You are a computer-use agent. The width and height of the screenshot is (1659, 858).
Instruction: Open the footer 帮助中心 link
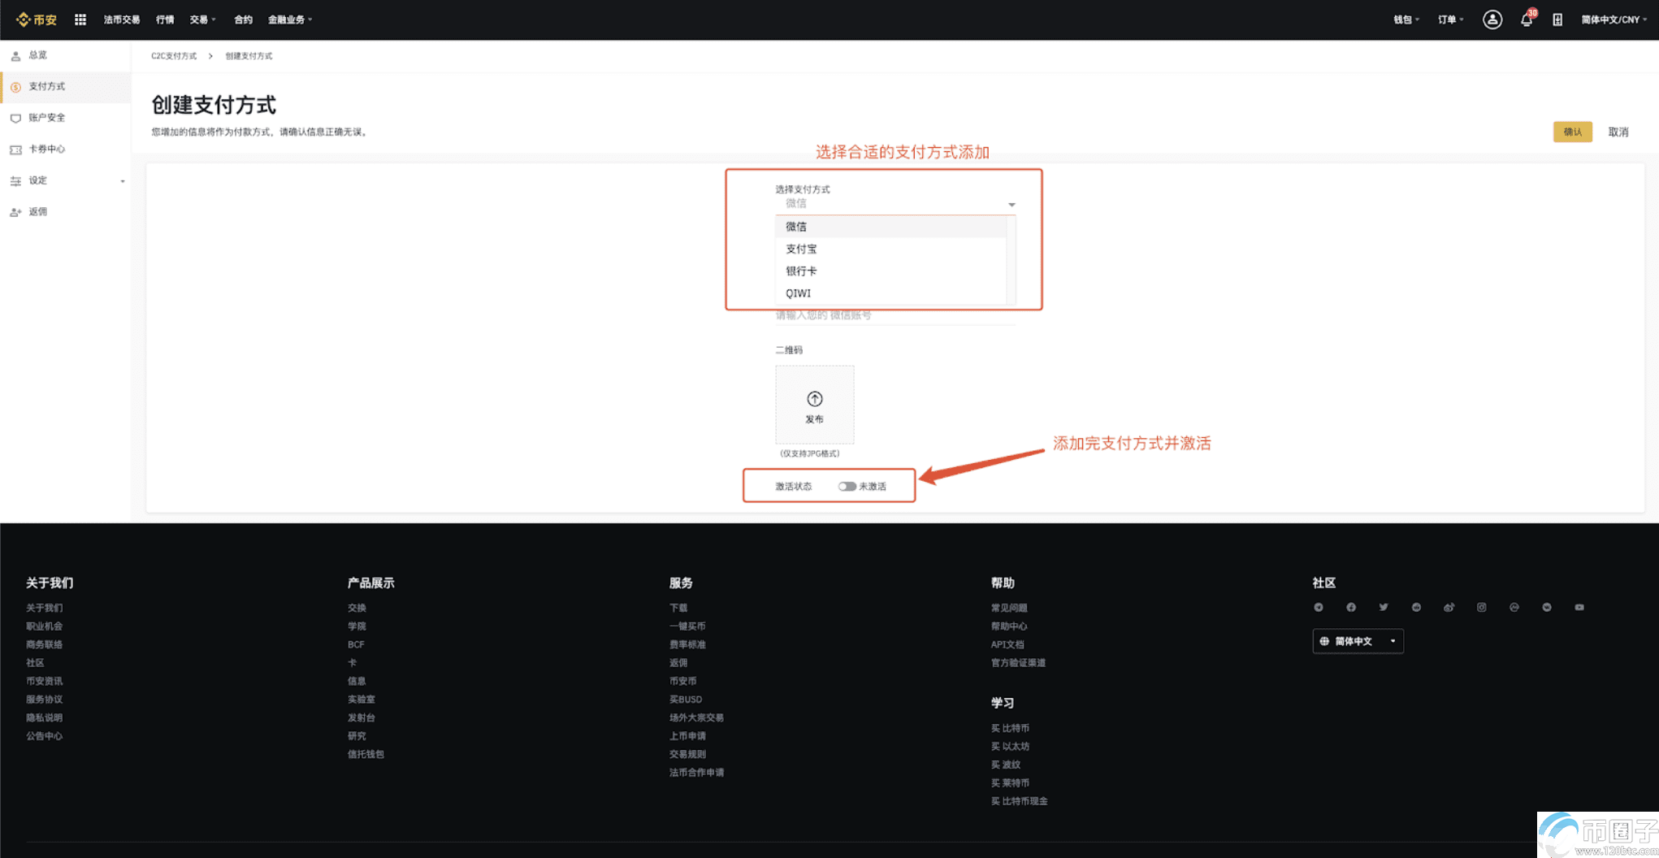(1009, 626)
